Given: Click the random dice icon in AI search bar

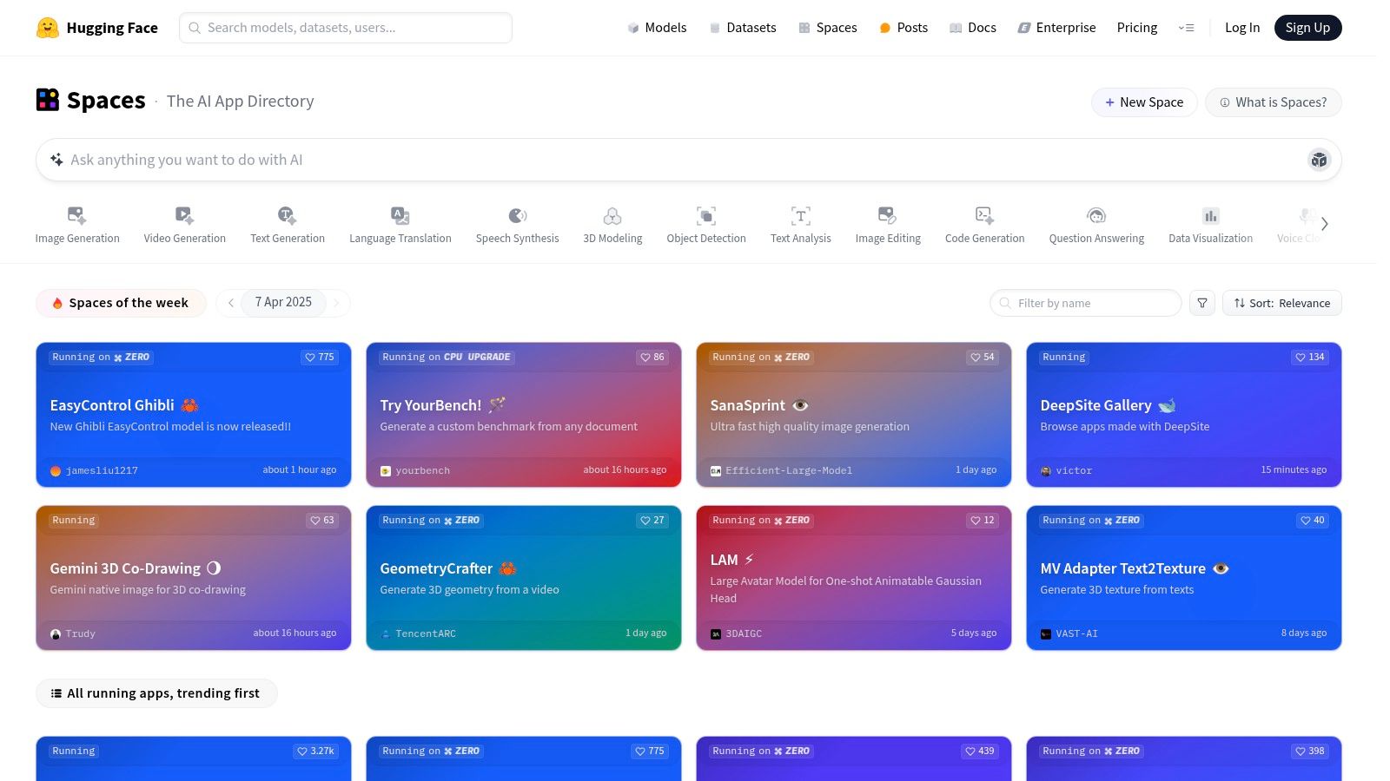Looking at the screenshot, I should click(x=1319, y=160).
